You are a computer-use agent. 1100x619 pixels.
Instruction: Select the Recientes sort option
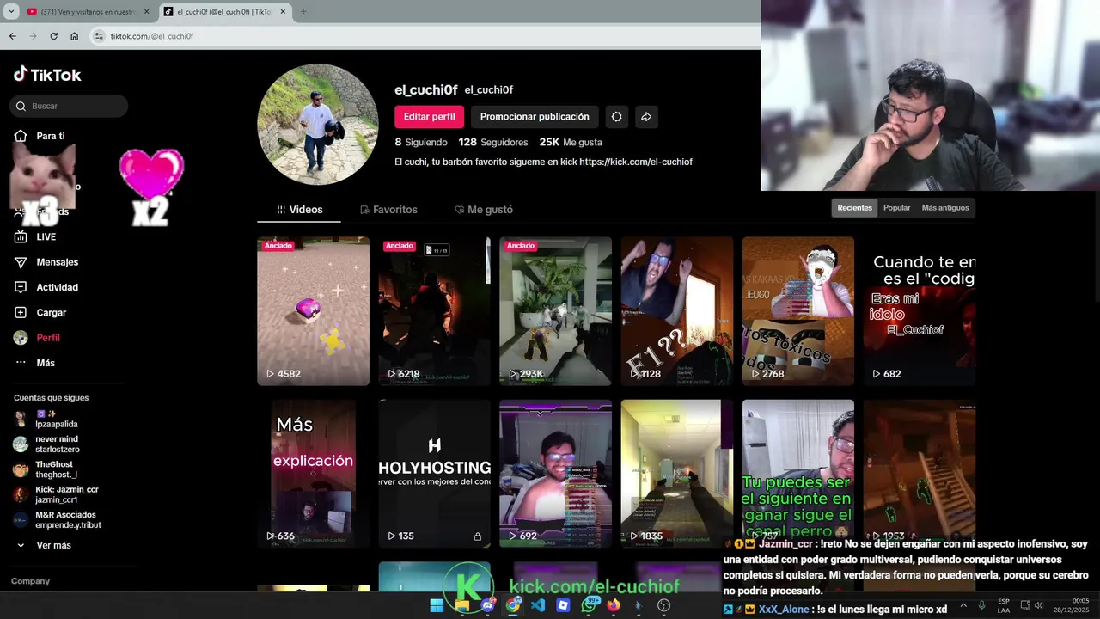[x=855, y=208]
